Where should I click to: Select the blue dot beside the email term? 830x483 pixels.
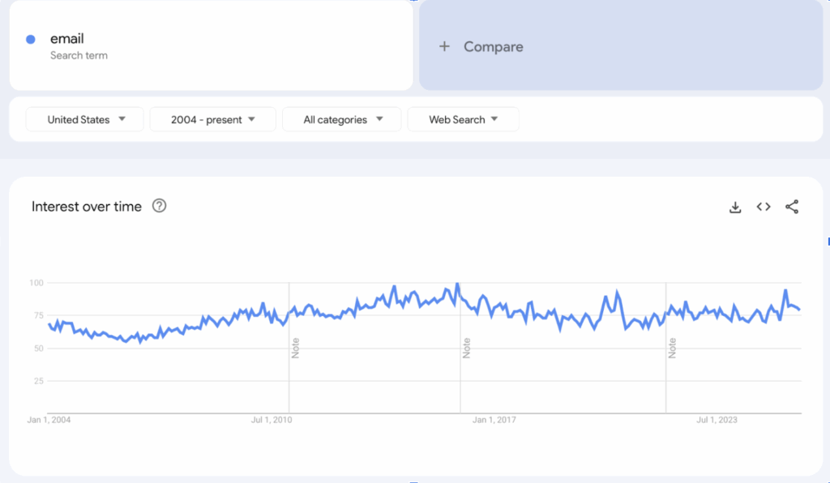31,39
